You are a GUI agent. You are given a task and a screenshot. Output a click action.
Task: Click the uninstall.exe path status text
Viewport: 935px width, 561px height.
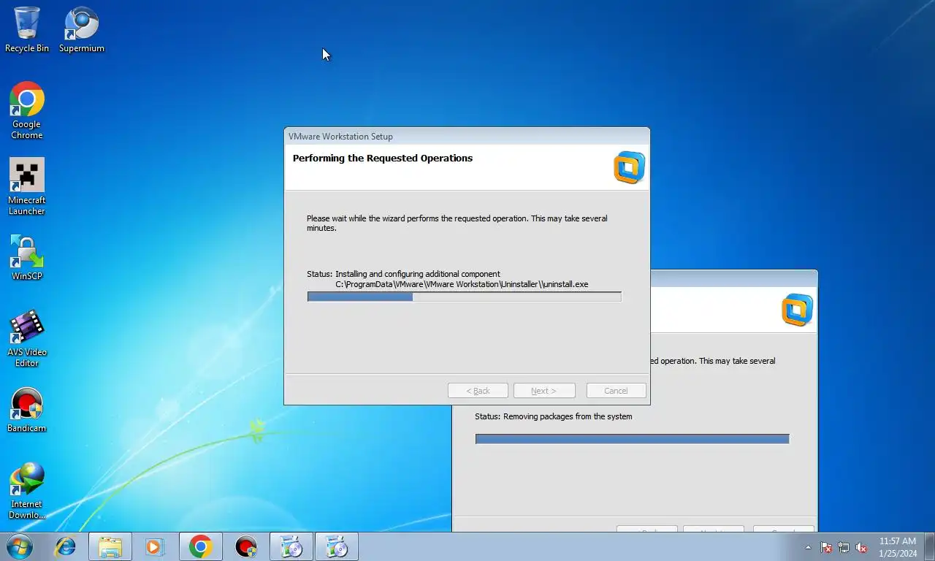pos(462,284)
